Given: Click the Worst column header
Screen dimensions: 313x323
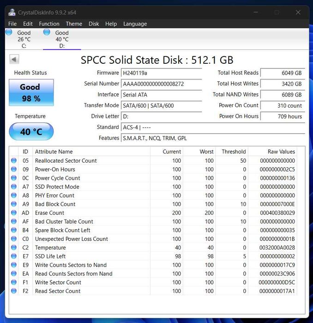Looking at the screenshot, I should (x=199, y=152).
